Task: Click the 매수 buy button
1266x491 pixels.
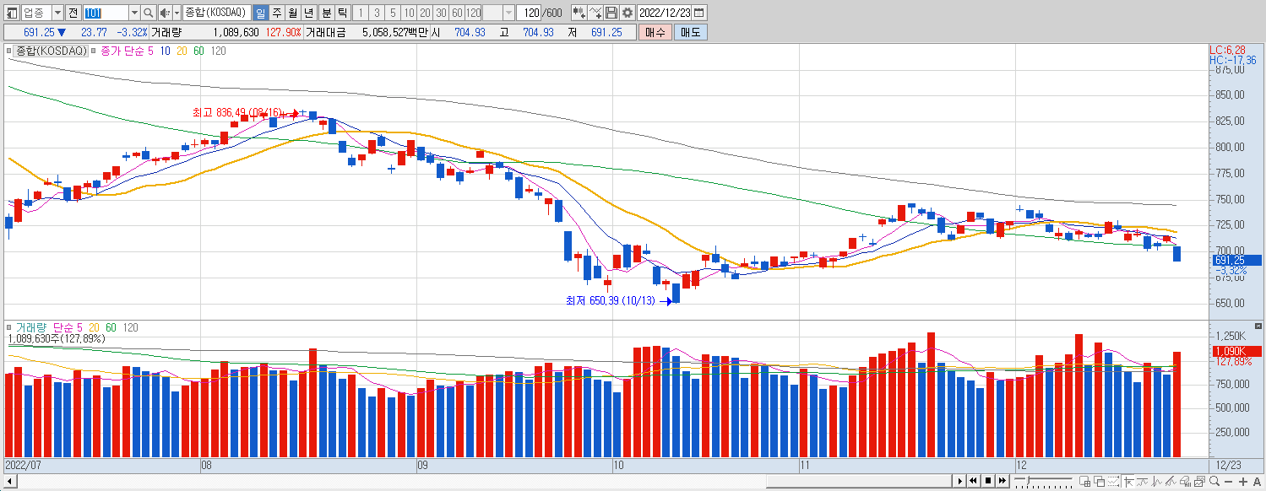Action: coord(655,32)
